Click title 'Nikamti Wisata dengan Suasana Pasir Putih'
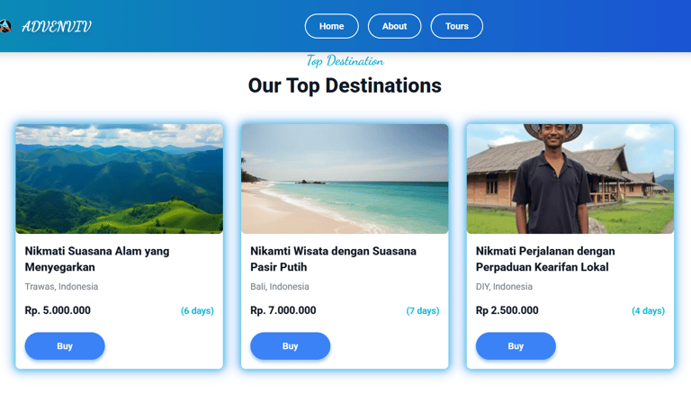691x411 pixels. click(333, 259)
